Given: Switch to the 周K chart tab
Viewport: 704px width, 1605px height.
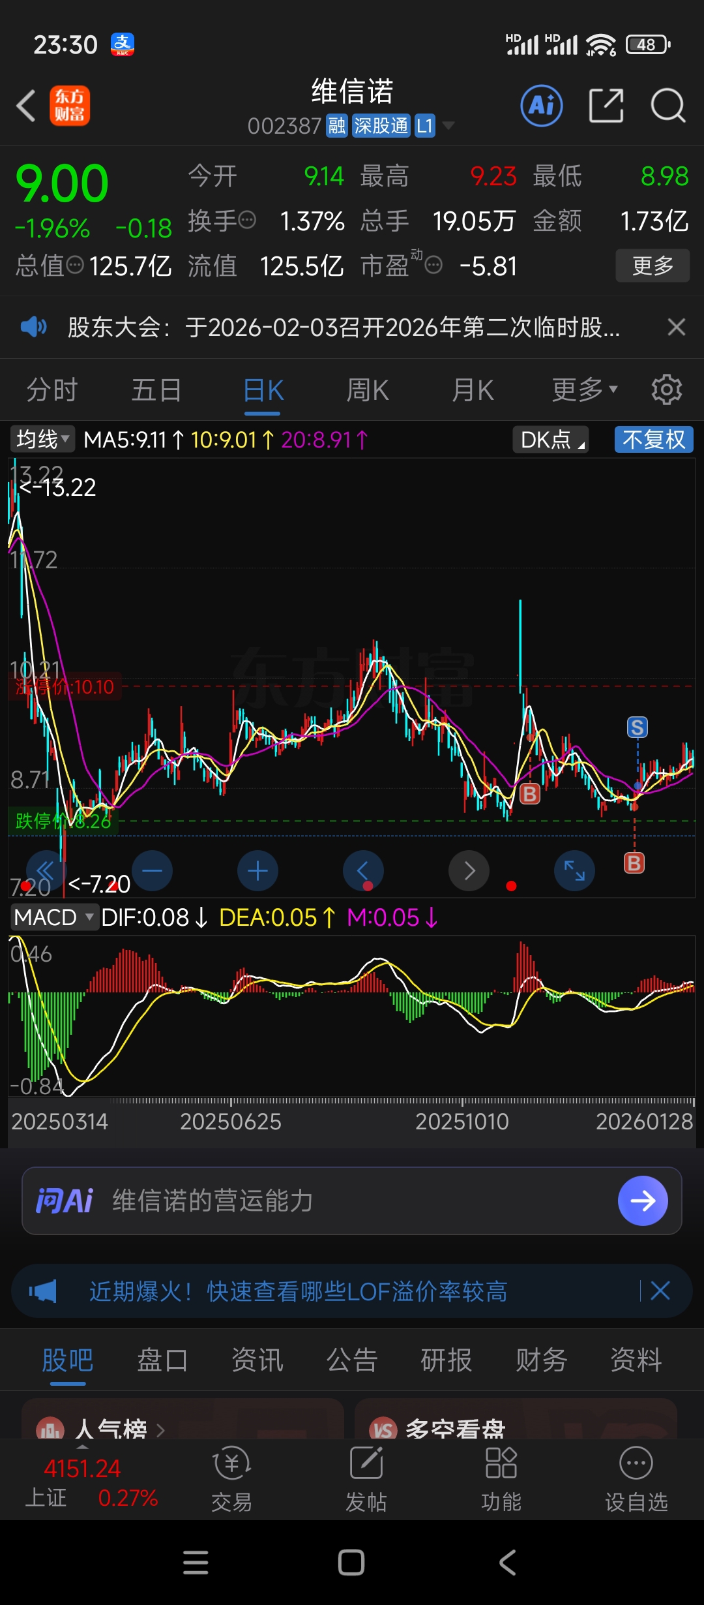Looking at the screenshot, I should (368, 390).
